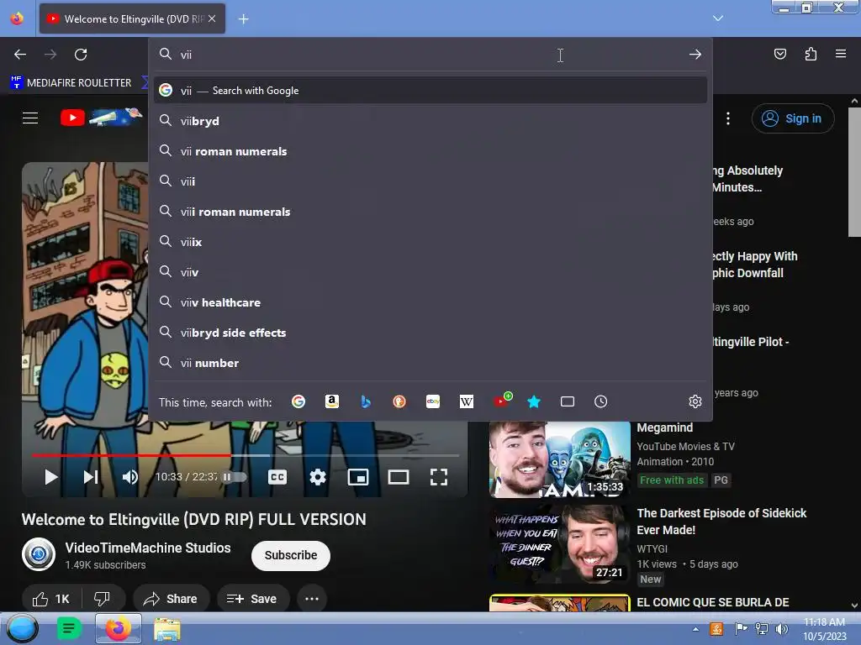This screenshot has width=861, height=645.
Task: Search this time with eBay icon
Action: pyautogui.click(x=433, y=401)
